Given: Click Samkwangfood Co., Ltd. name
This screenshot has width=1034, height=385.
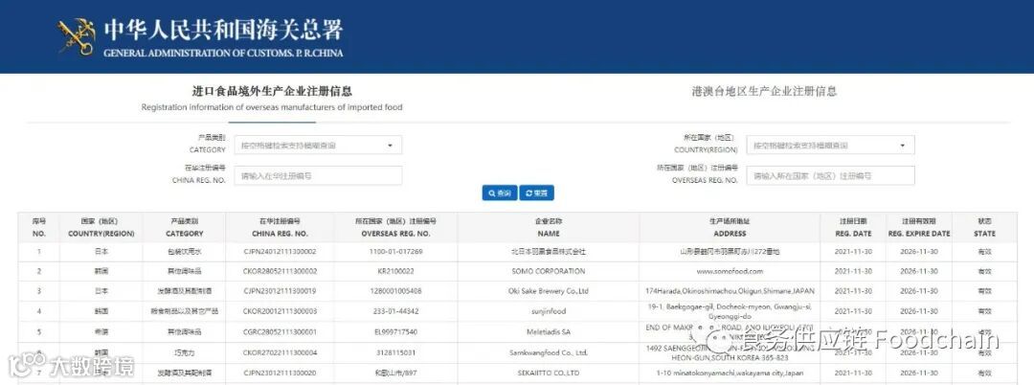Looking at the screenshot, I should click(x=548, y=352).
